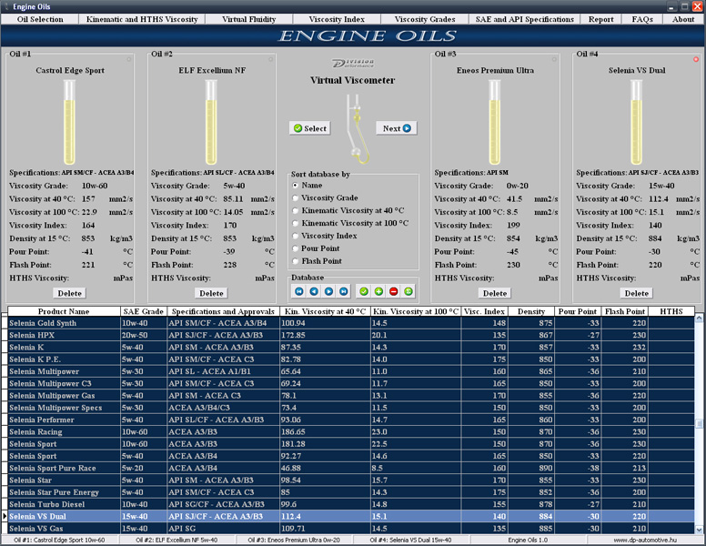Click the Castrol Edge Sport test tube
706x546 pixels.
click(x=69, y=122)
